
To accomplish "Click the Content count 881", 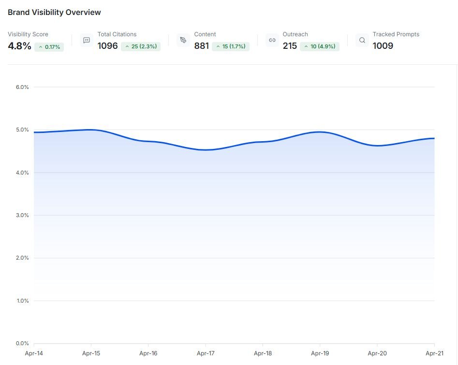I will coord(201,46).
